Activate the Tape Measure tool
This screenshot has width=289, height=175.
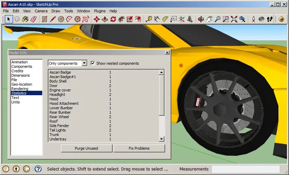pyautogui.click(x=149, y=19)
